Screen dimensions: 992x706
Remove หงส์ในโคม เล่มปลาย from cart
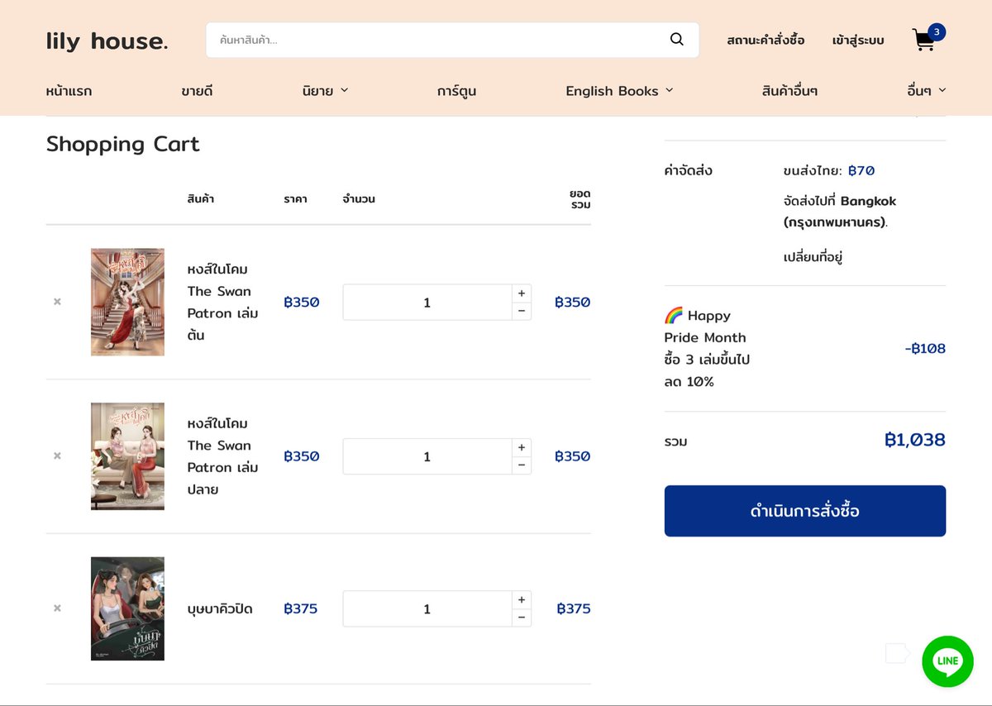[x=57, y=456]
